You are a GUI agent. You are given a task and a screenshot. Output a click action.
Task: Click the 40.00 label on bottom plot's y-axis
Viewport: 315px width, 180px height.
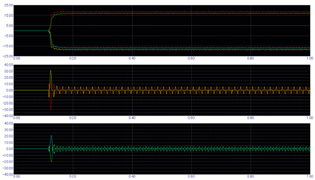[8, 124]
